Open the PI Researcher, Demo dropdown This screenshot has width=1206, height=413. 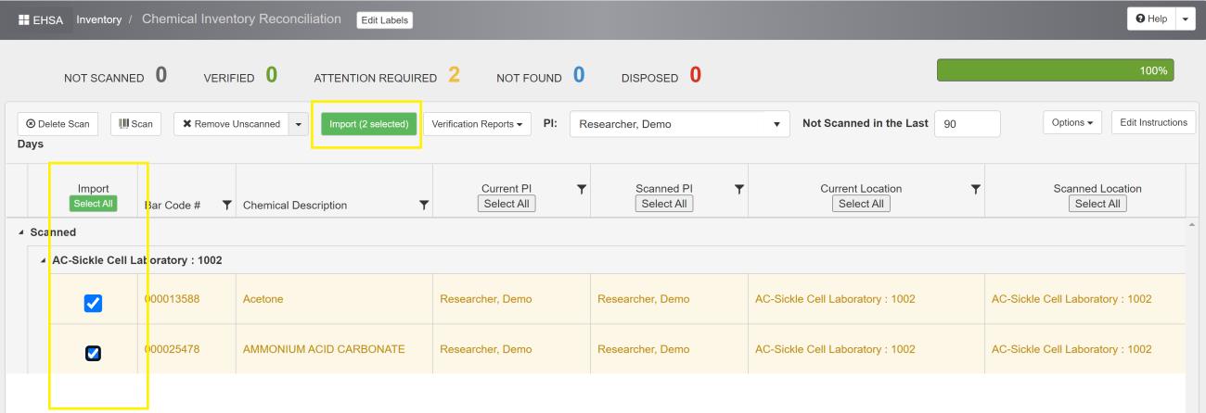pos(679,124)
